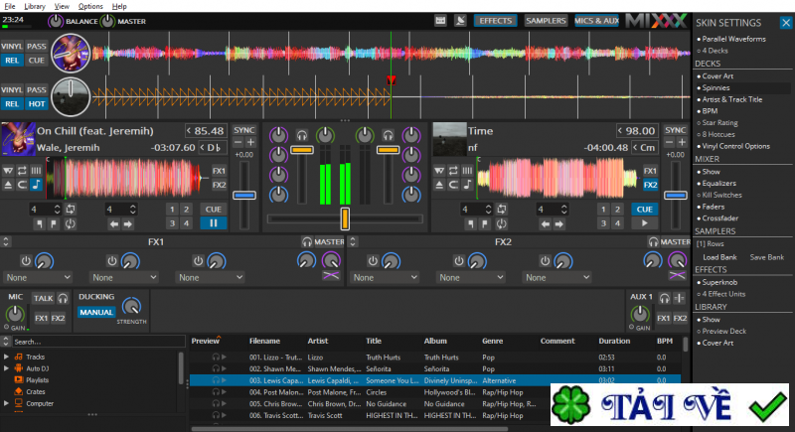The width and height of the screenshot is (795, 432).
Task: Open the Options menu
Action: pos(90,6)
